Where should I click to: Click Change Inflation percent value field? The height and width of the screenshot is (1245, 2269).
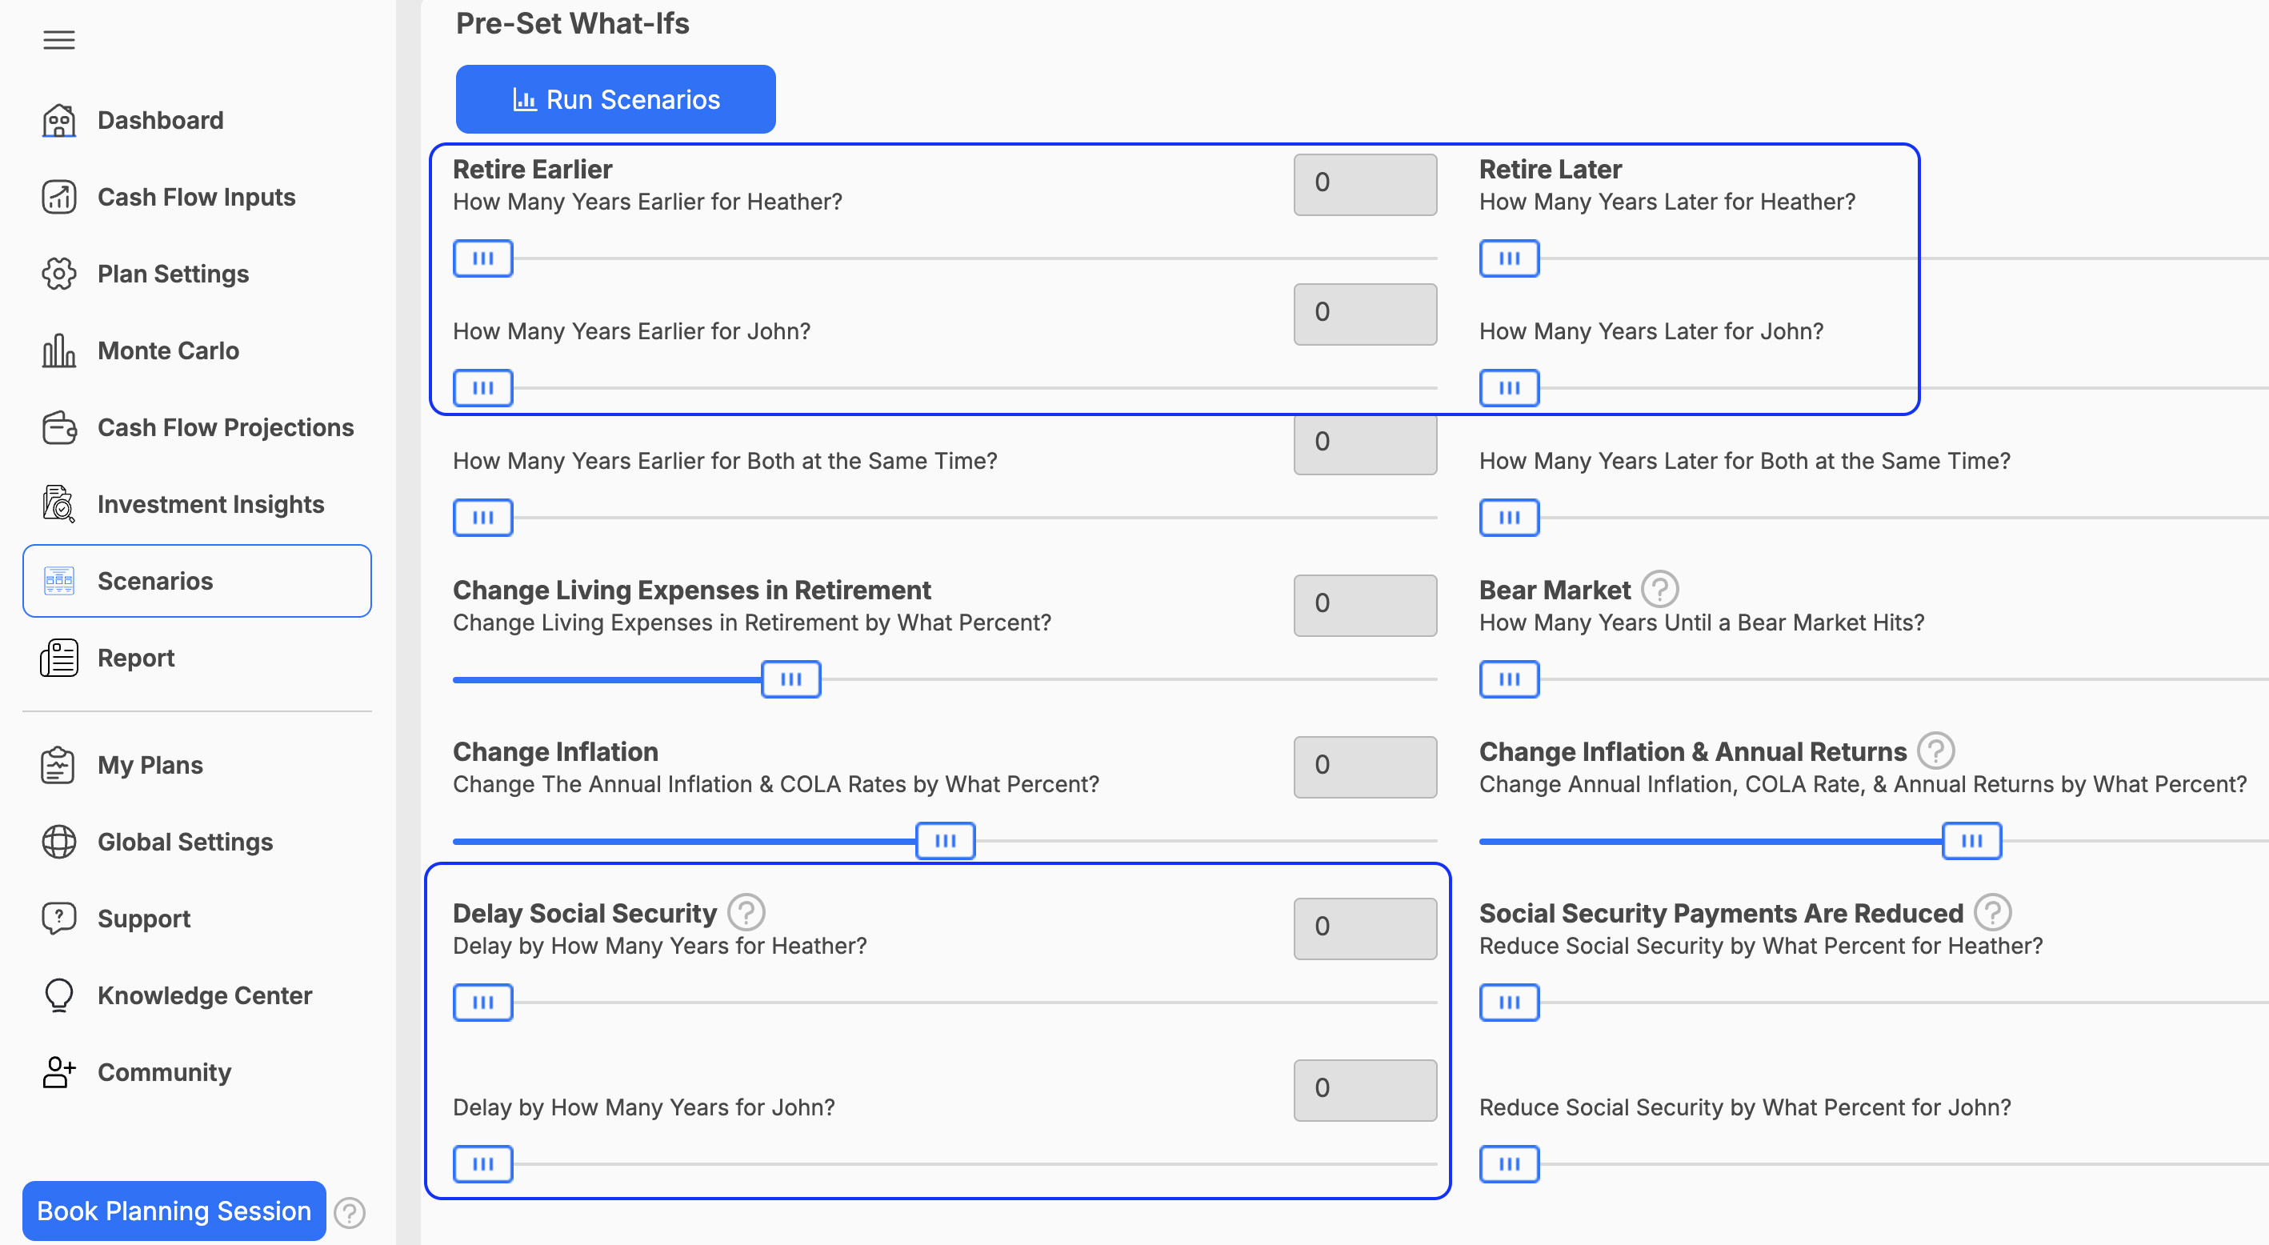click(1365, 767)
